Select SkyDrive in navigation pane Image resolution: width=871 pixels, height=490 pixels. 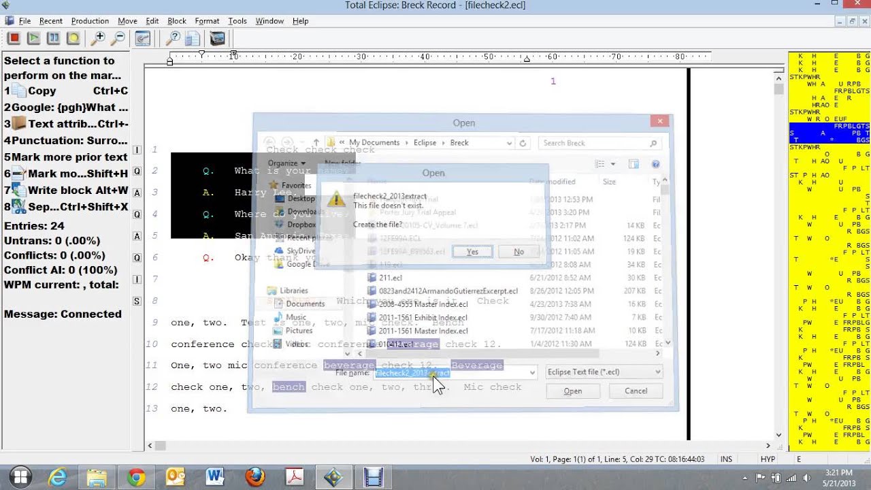coord(295,250)
